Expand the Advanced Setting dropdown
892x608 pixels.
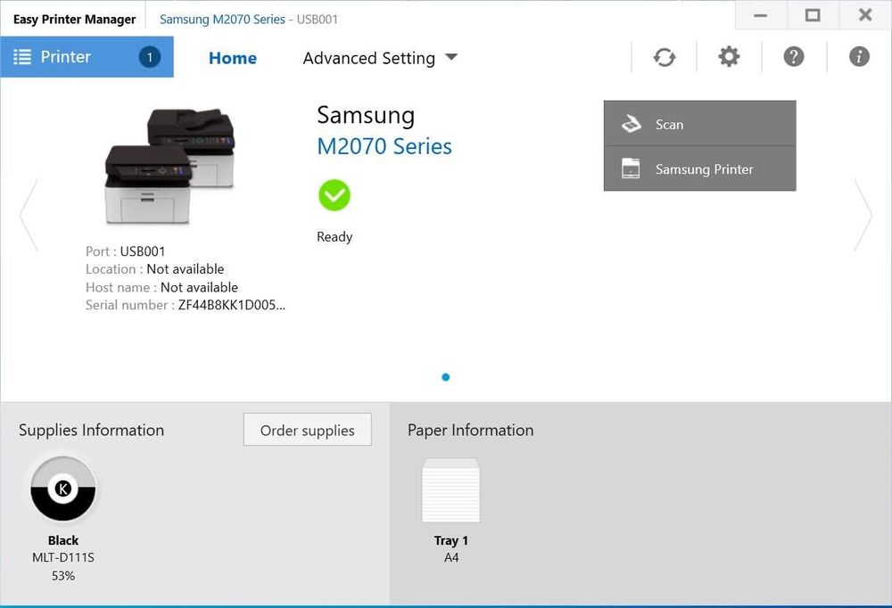pos(380,58)
